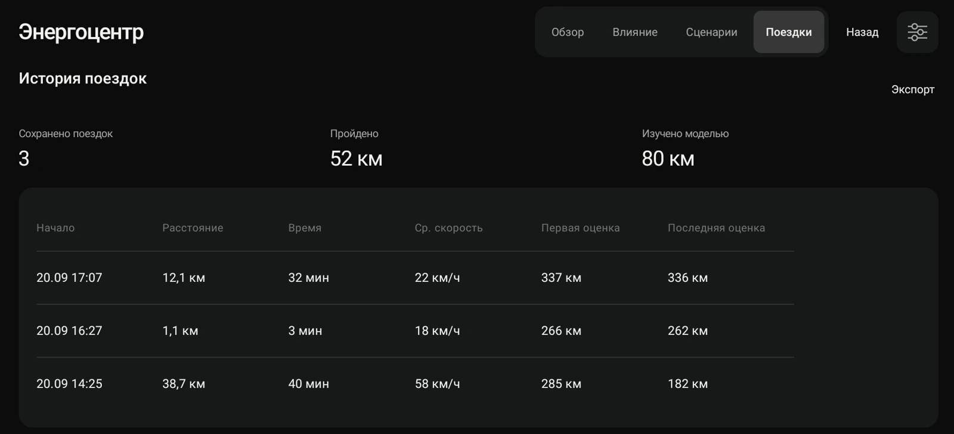Click the 80 км Изучено моделью value

(668, 159)
